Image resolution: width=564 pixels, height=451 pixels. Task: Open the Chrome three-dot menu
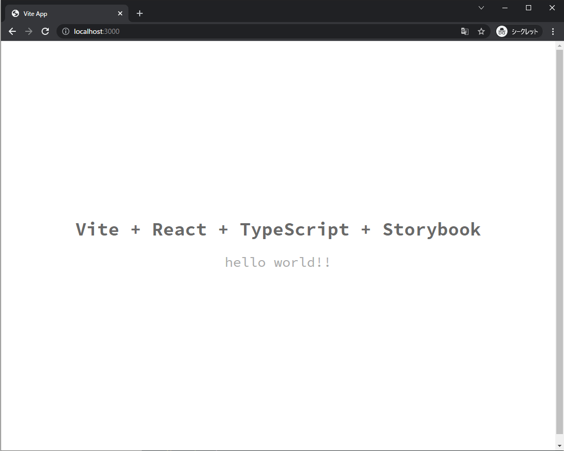coord(553,32)
